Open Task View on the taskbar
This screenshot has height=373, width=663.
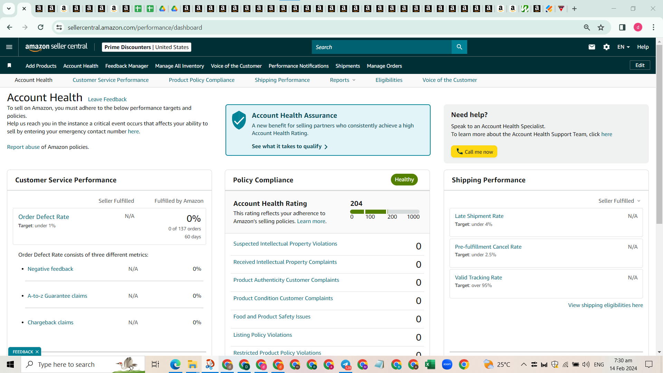pyautogui.click(x=155, y=364)
